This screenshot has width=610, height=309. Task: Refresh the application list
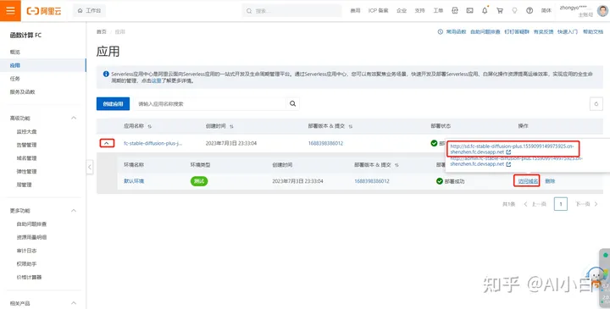(x=596, y=104)
